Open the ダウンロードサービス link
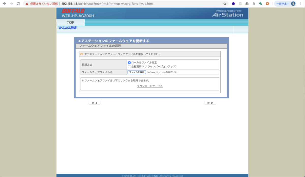 150,86
